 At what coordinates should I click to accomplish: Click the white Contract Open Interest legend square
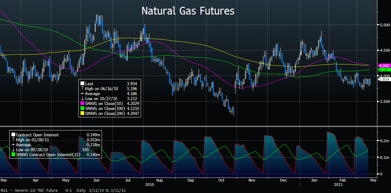coord(13,135)
